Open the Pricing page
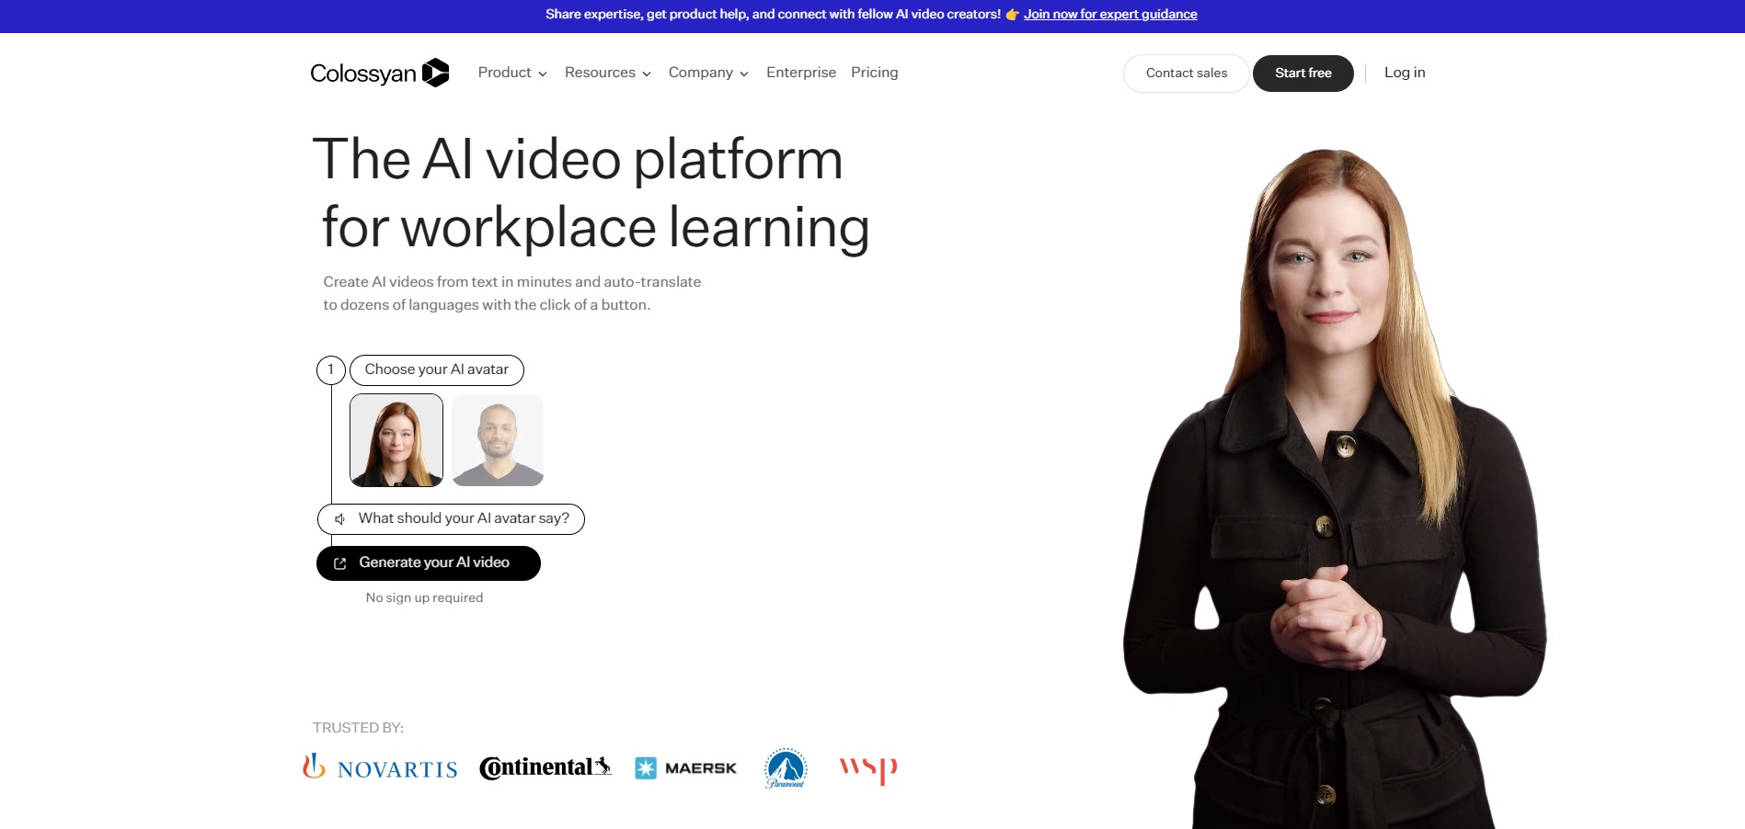This screenshot has height=829, width=1745. (874, 73)
